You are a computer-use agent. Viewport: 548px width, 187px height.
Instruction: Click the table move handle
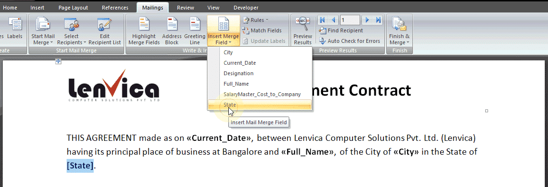pos(59,61)
